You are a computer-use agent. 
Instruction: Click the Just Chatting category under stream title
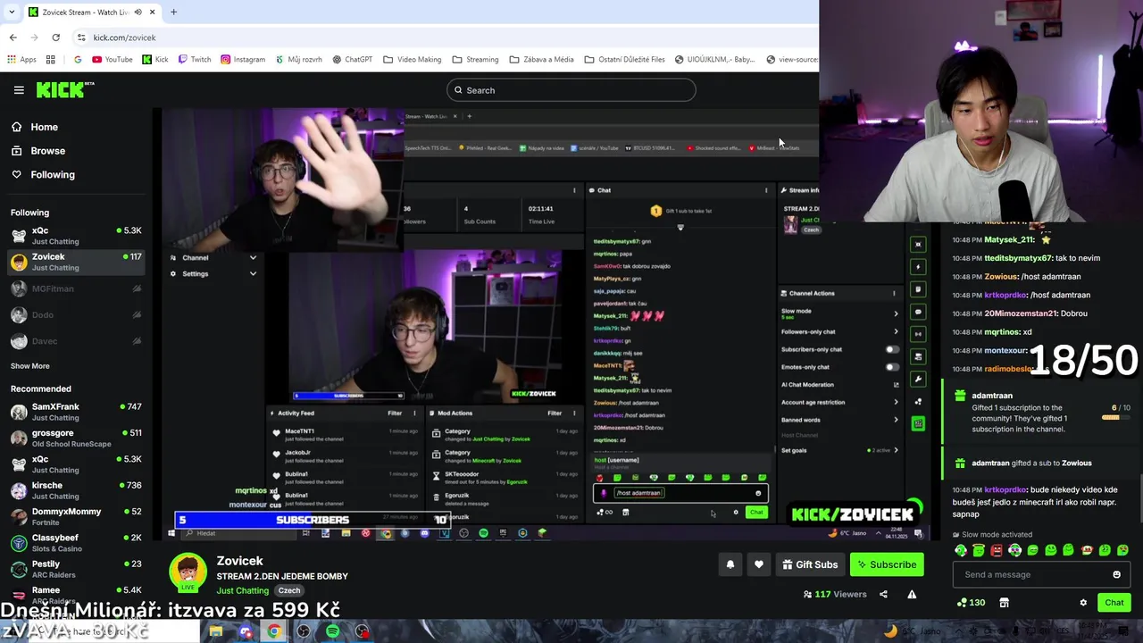coord(242,591)
